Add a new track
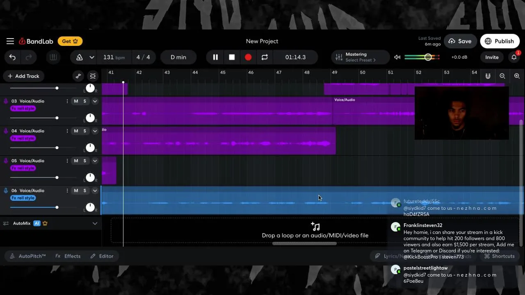This screenshot has height=295, width=525. click(x=23, y=76)
